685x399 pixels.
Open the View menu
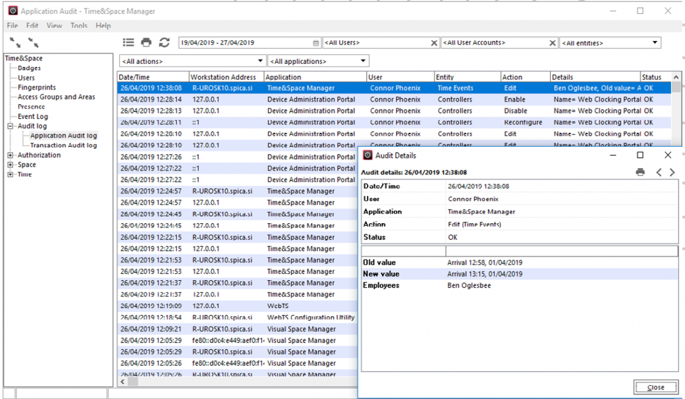tap(54, 26)
